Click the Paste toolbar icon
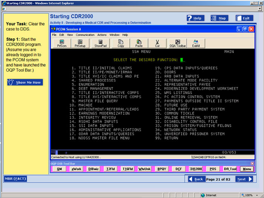Image resolution: width=264 pixels, height=198 pixels. [x=139, y=43]
